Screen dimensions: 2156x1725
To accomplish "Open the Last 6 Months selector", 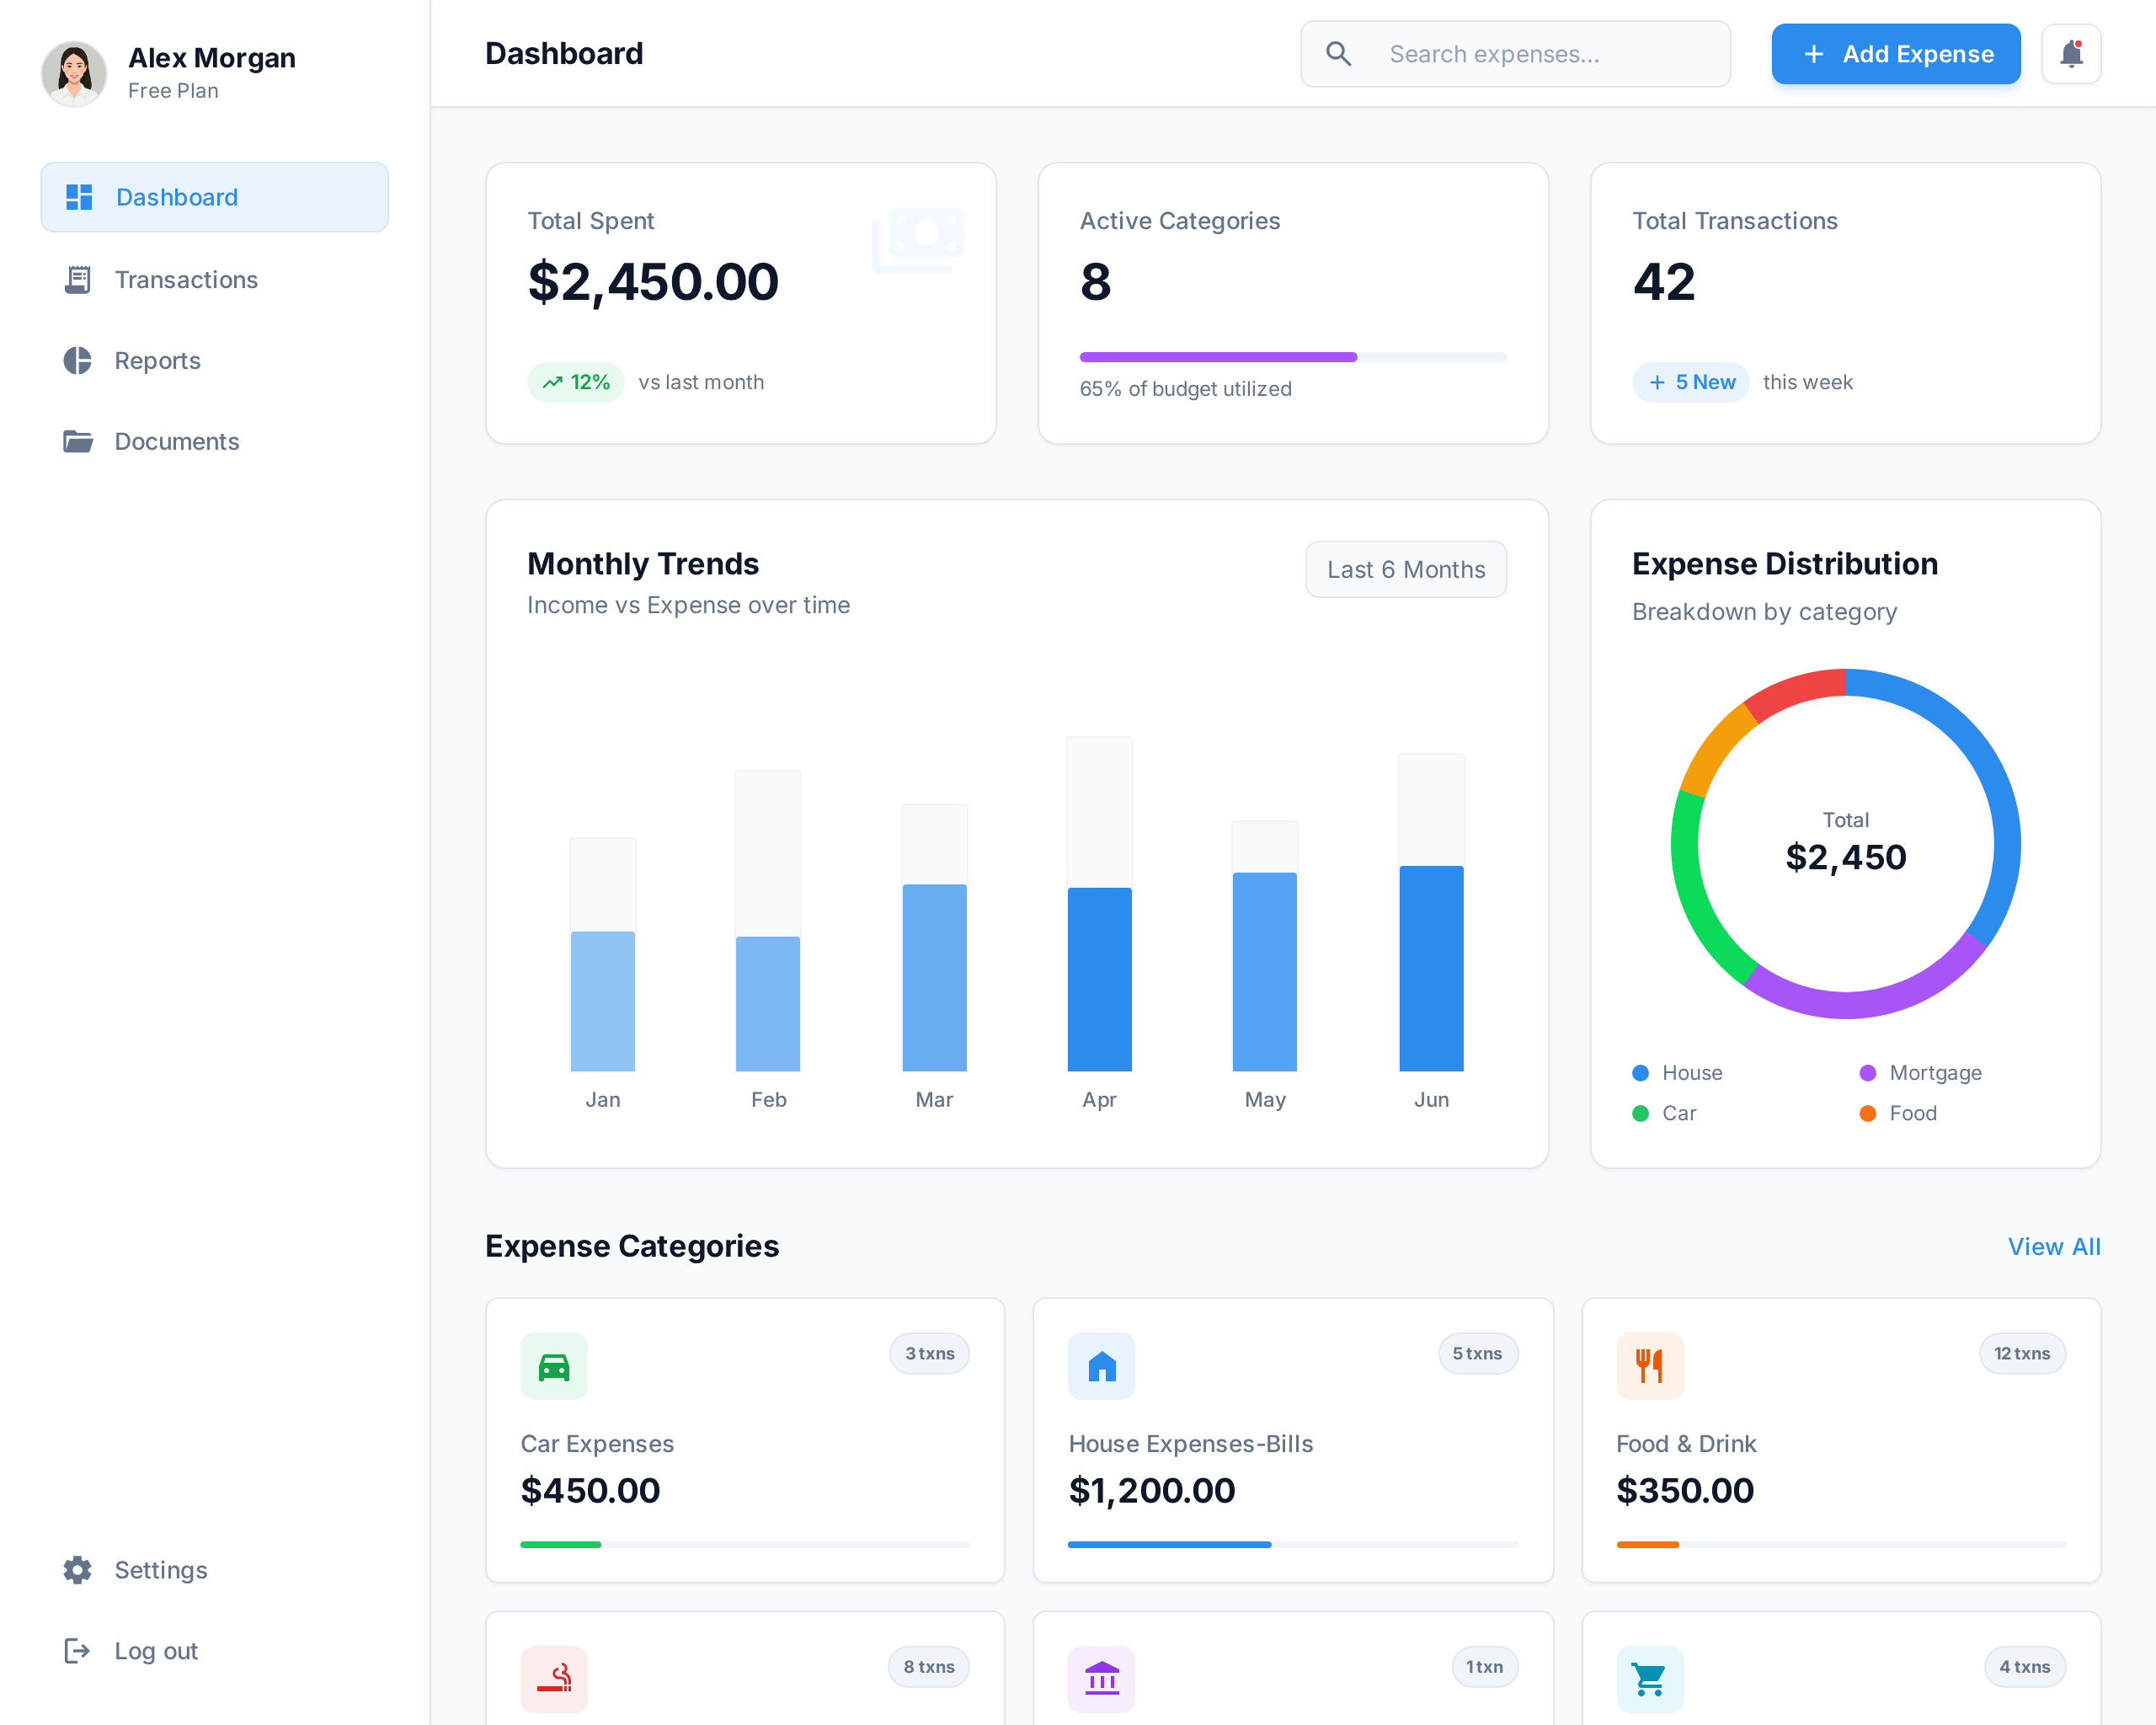I will (x=1405, y=569).
